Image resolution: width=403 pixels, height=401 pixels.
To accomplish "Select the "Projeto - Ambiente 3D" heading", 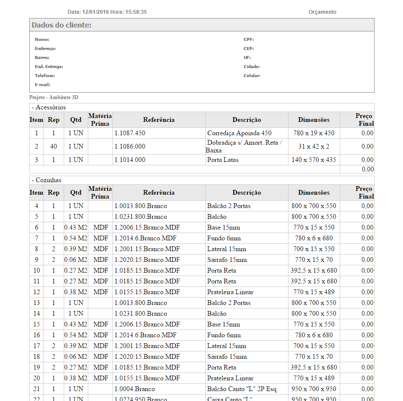I will tap(54, 98).
